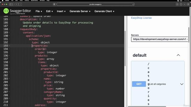The image size is (191, 107).
Task: Open Safari History menu in menu bar
Action: click(27, 1)
